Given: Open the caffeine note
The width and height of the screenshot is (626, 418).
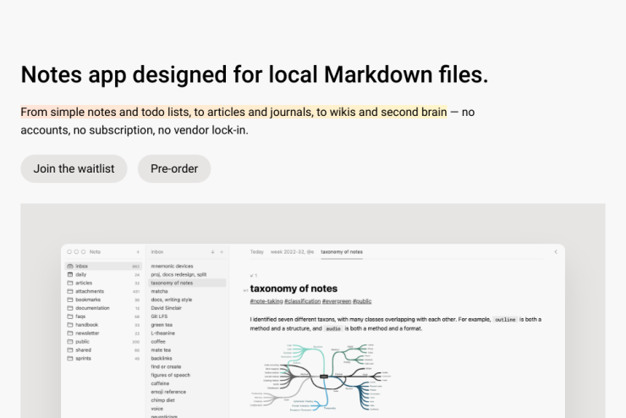Looking at the screenshot, I should pos(160,383).
